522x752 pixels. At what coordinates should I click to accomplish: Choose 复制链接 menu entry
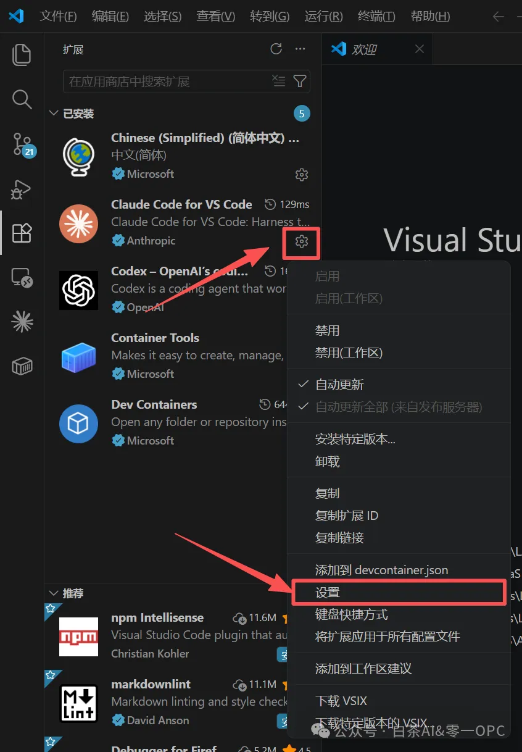click(340, 538)
